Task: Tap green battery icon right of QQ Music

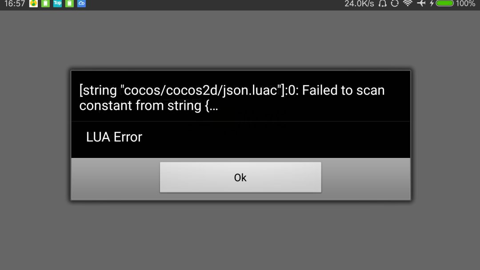Action: click(45, 4)
